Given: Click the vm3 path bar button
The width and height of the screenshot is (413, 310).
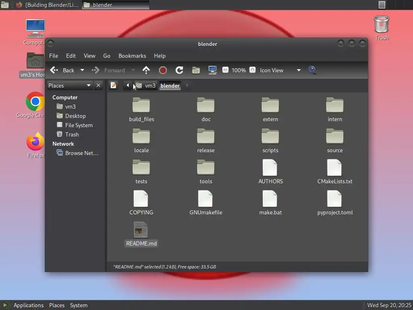Looking at the screenshot, I should point(146,86).
